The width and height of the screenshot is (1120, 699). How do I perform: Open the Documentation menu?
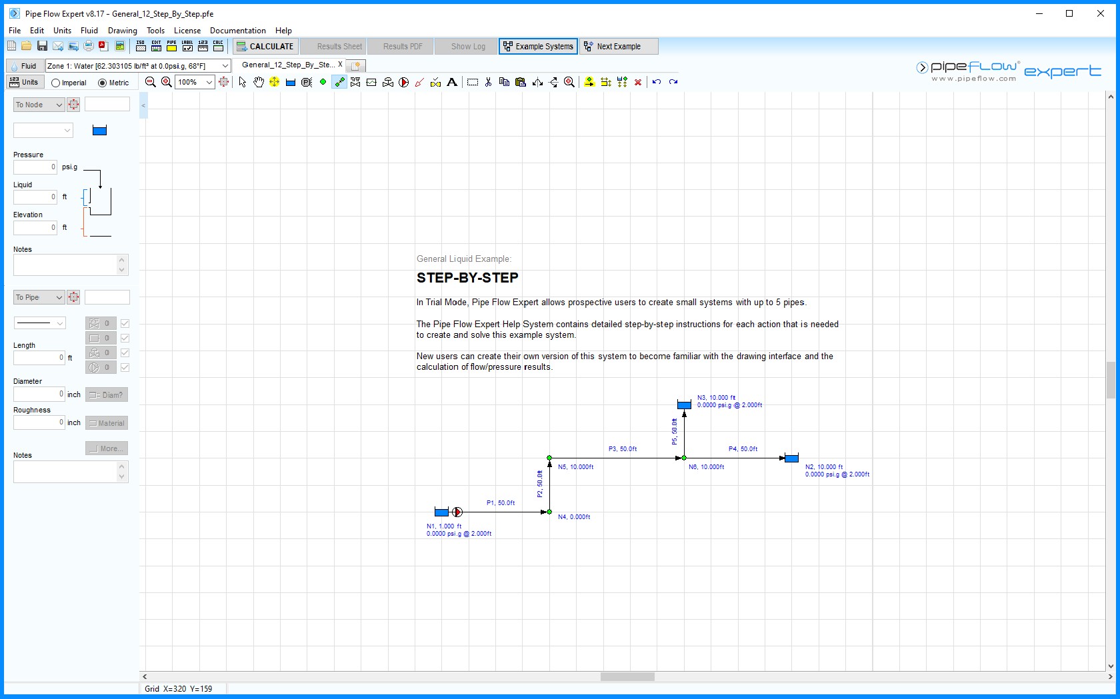tap(238, 30)
